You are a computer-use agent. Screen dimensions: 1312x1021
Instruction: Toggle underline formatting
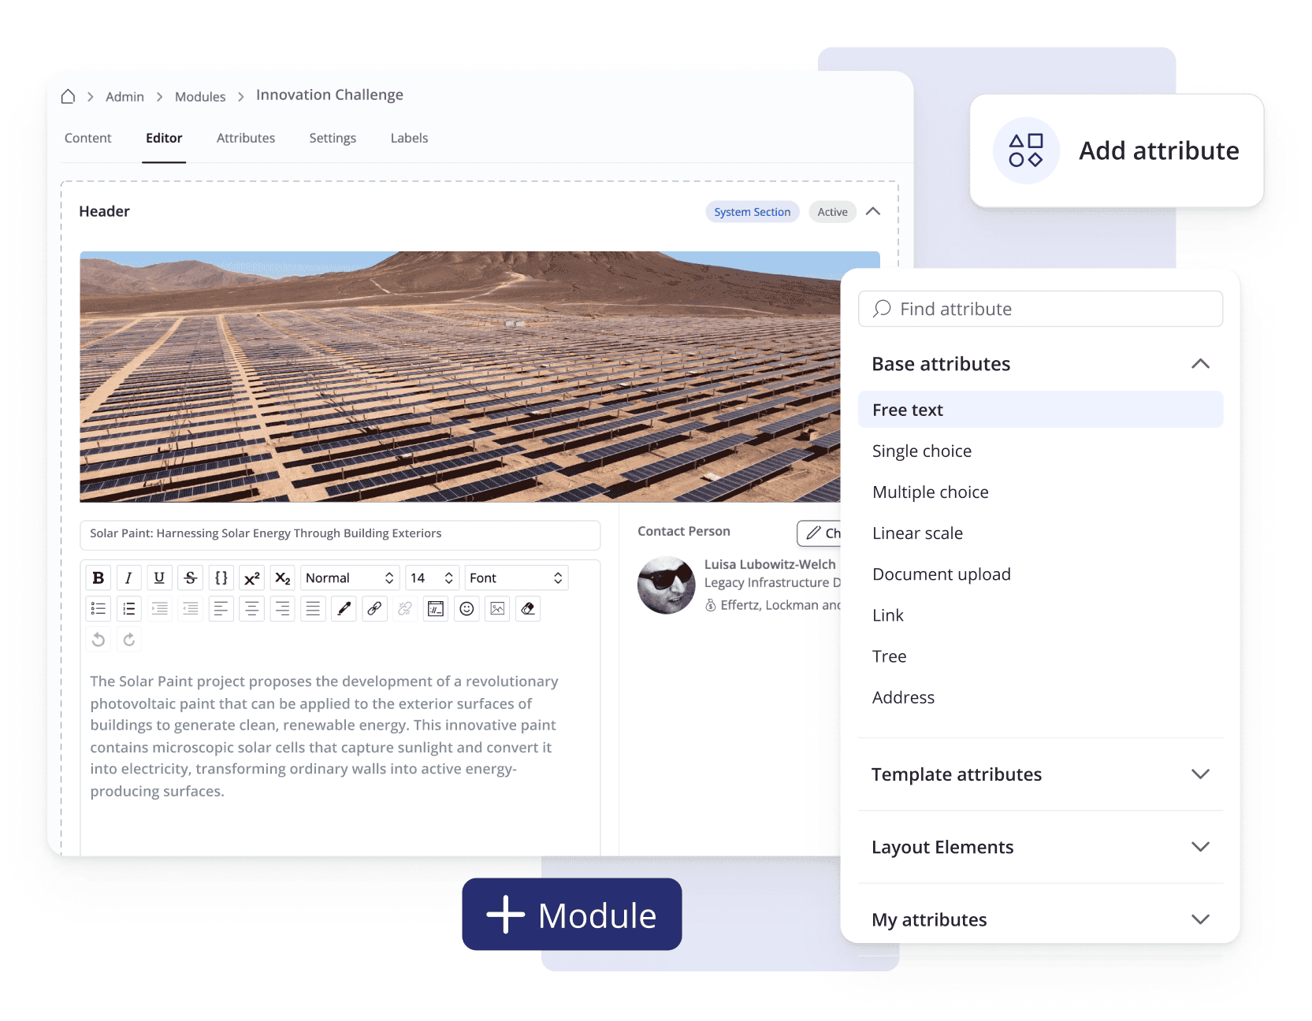coord(159,578)
